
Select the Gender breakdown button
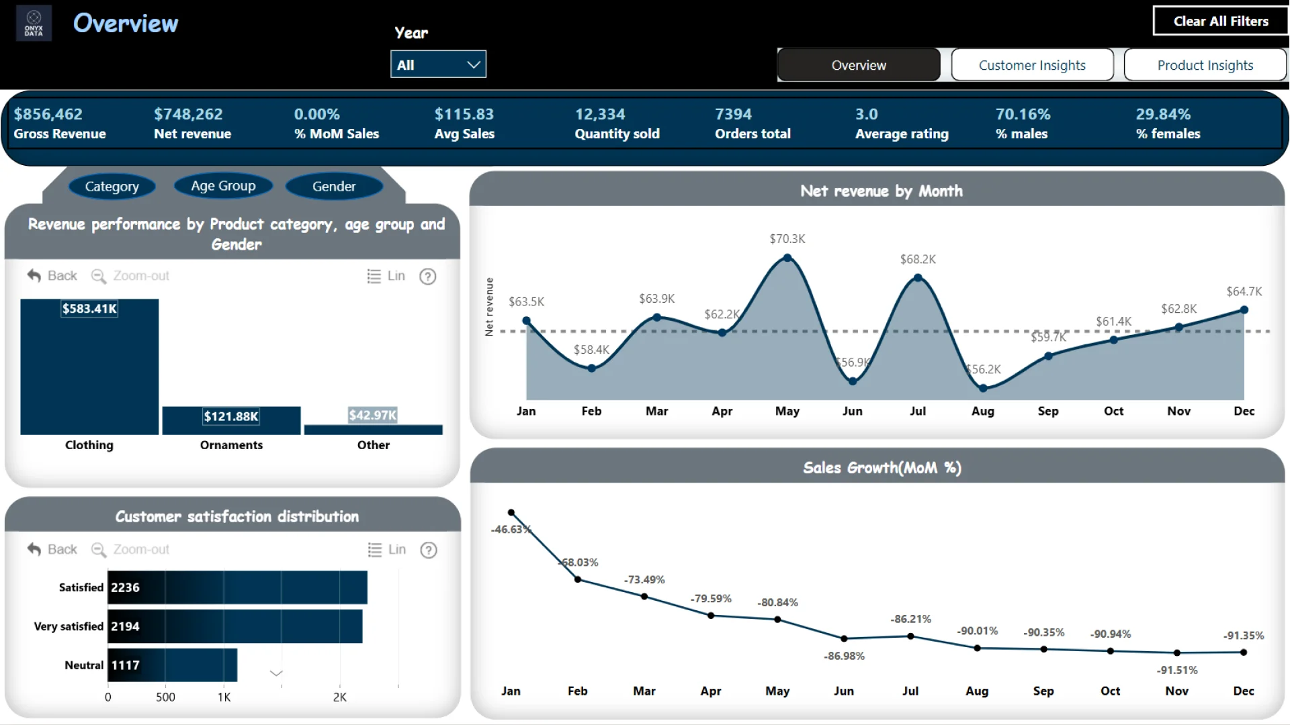pos(334,186)
